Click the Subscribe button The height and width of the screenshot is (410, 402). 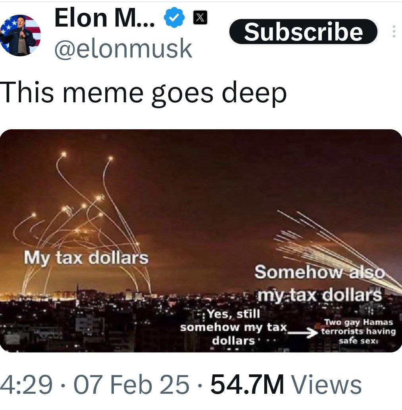303,32
